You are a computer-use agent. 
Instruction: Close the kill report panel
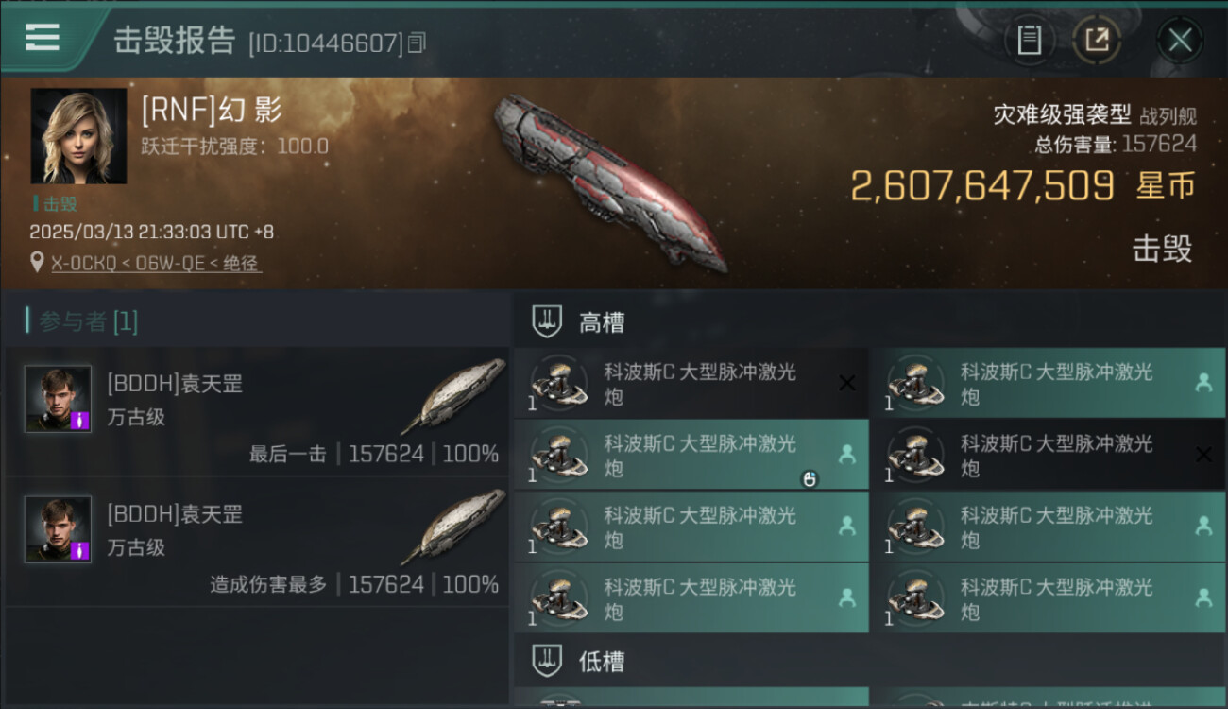pyautogui.click(x=1180, y=40)
